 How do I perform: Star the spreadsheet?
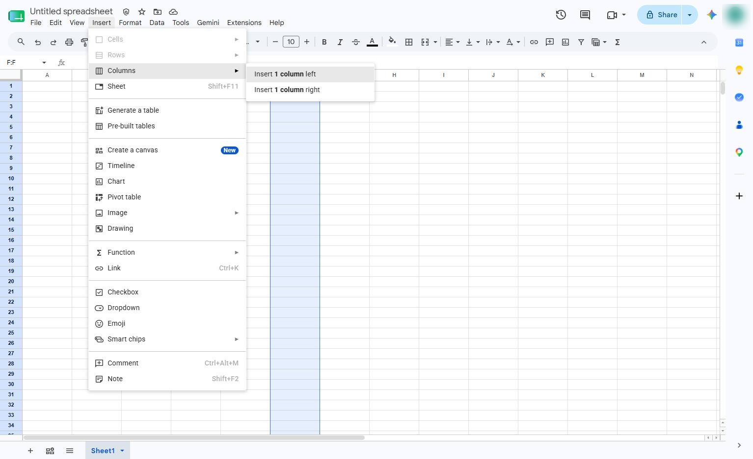(x=142, y=11)
